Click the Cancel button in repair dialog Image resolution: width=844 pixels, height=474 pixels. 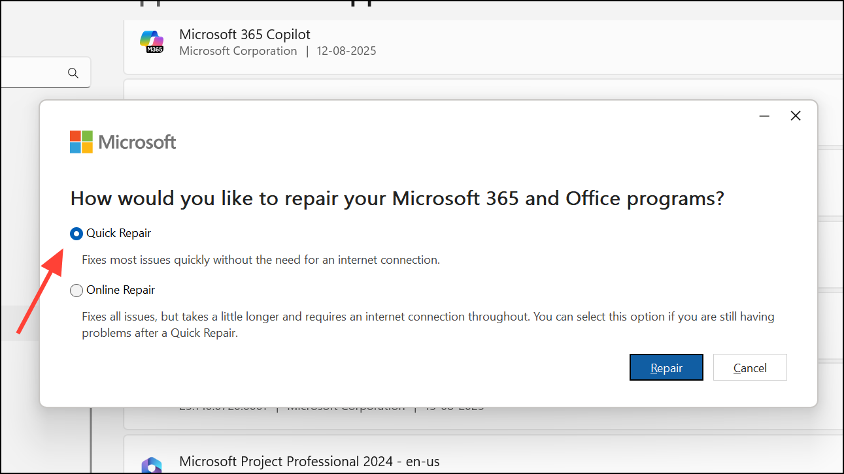(x=750, y=368)
